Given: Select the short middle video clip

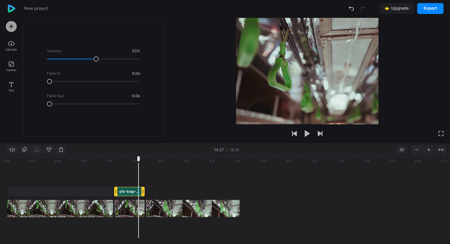Looking at the screenshot, I should 129,208.
